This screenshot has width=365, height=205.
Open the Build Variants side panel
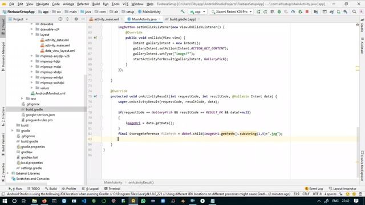[3, 144]
